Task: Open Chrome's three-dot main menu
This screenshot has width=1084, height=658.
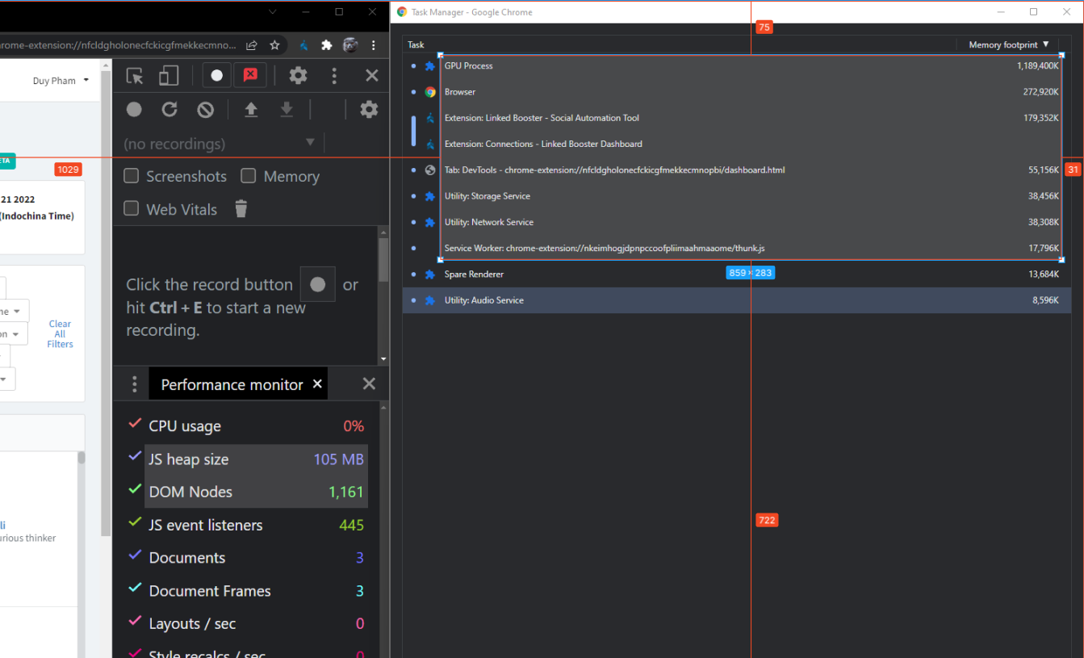Action: (373, 45)
